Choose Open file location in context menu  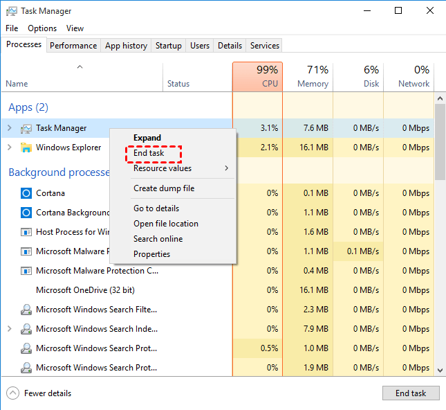tap(166, 224)
